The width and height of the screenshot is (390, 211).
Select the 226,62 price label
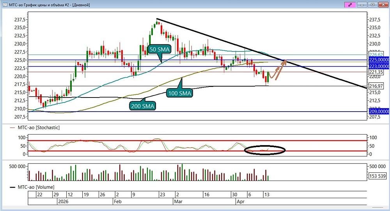pos(376,55)
